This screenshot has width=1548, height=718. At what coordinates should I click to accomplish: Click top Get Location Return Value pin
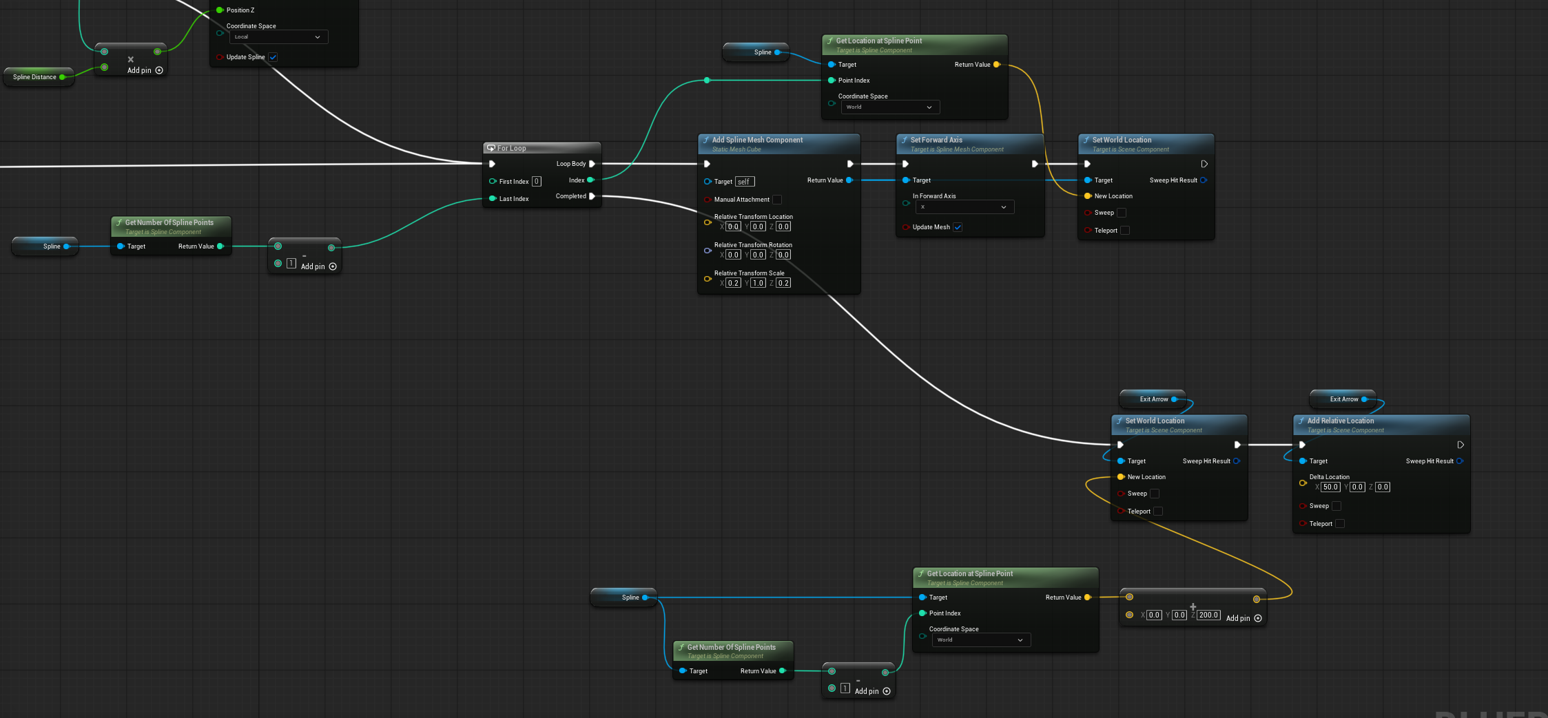point(997,65)
